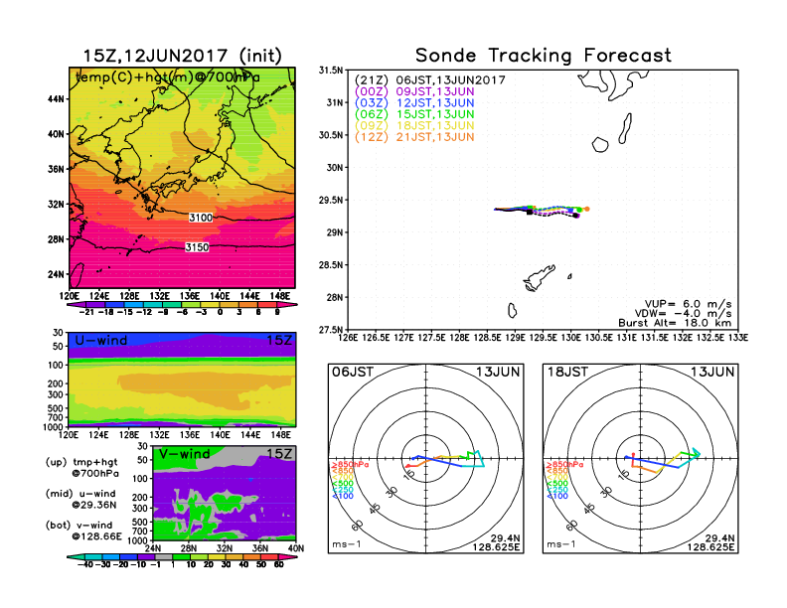Click the "≥850hPa" legend in the 06JST hodograph
The image size is (787, 608).
(x=350, y=465)
